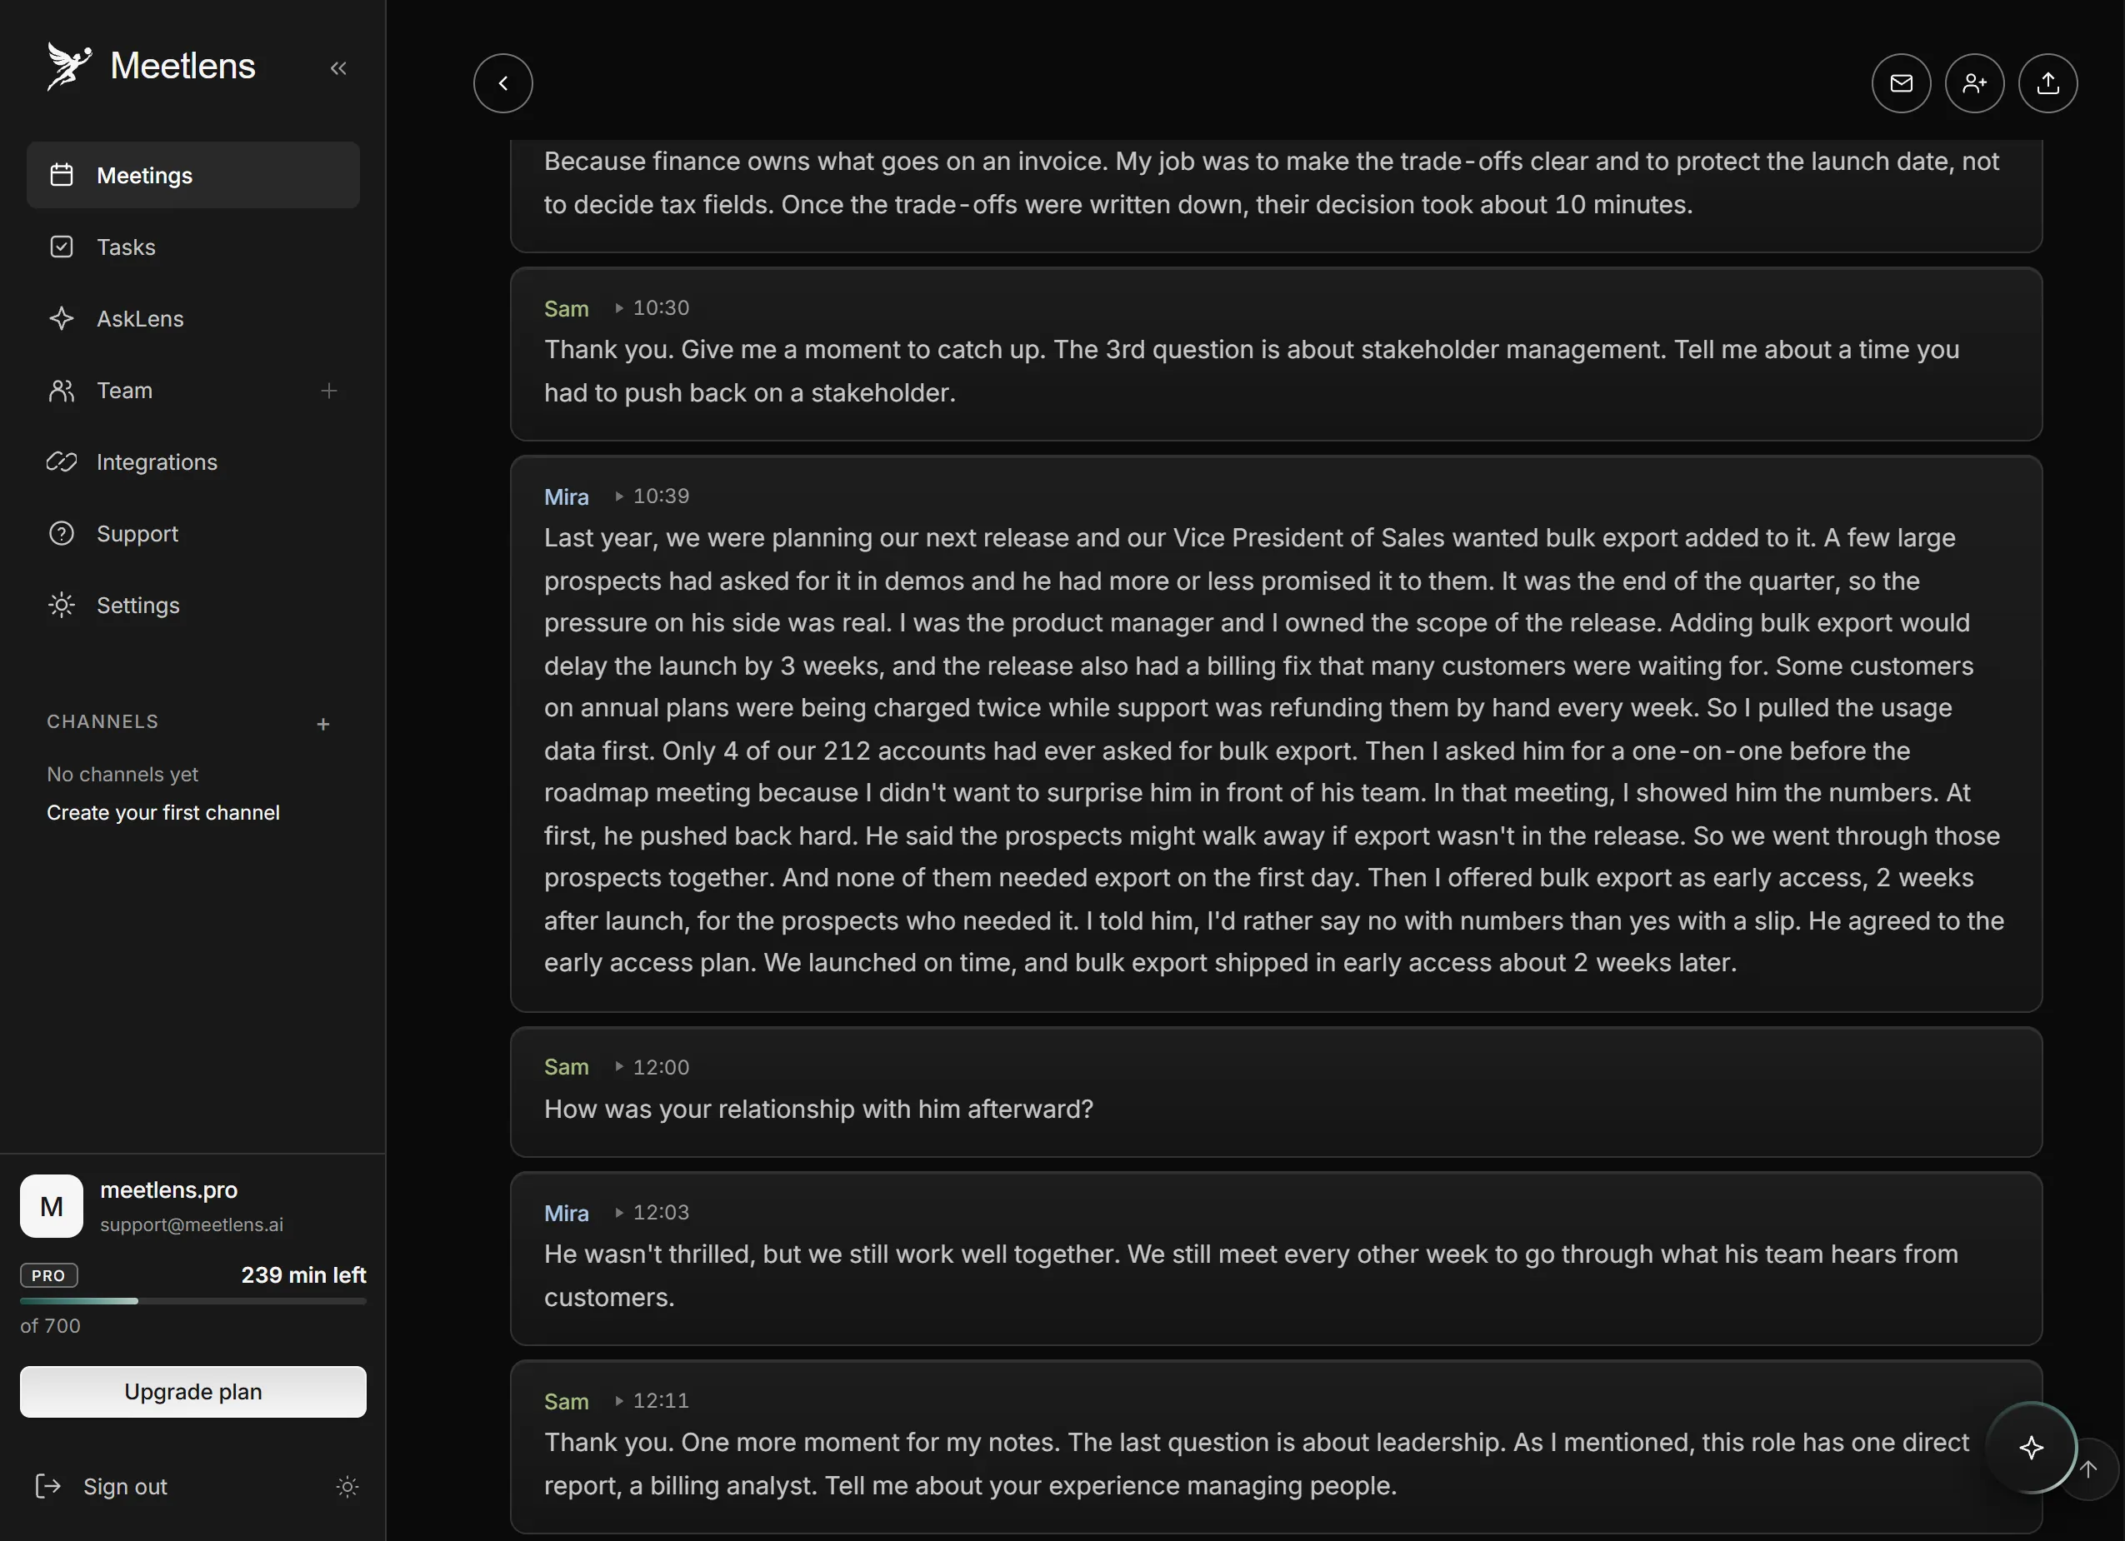Play from Sam's 10:30 timestamp
Viewport: 2125px width, 1541px height.
[652, 307]
